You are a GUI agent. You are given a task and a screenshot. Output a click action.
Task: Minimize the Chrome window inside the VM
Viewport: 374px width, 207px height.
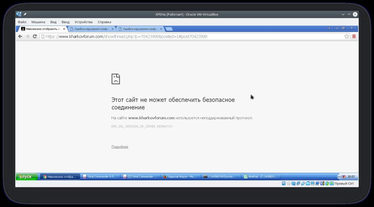point(337,28)
